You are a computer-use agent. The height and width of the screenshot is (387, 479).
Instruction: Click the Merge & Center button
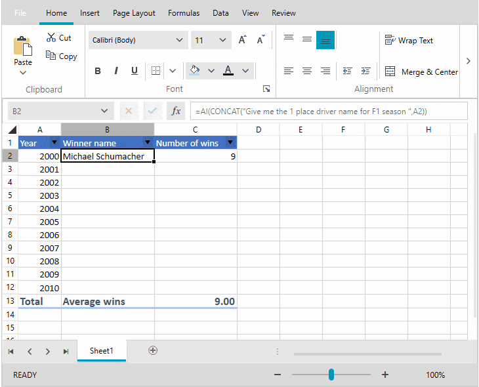click(421, 71)
